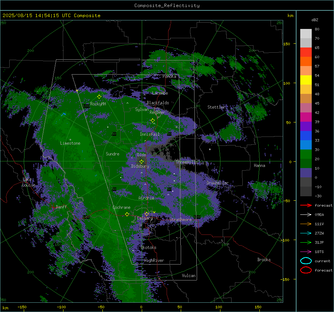Click the dBZ legend heading
Viewport: 334px width, 312px height.
[315, 20]
